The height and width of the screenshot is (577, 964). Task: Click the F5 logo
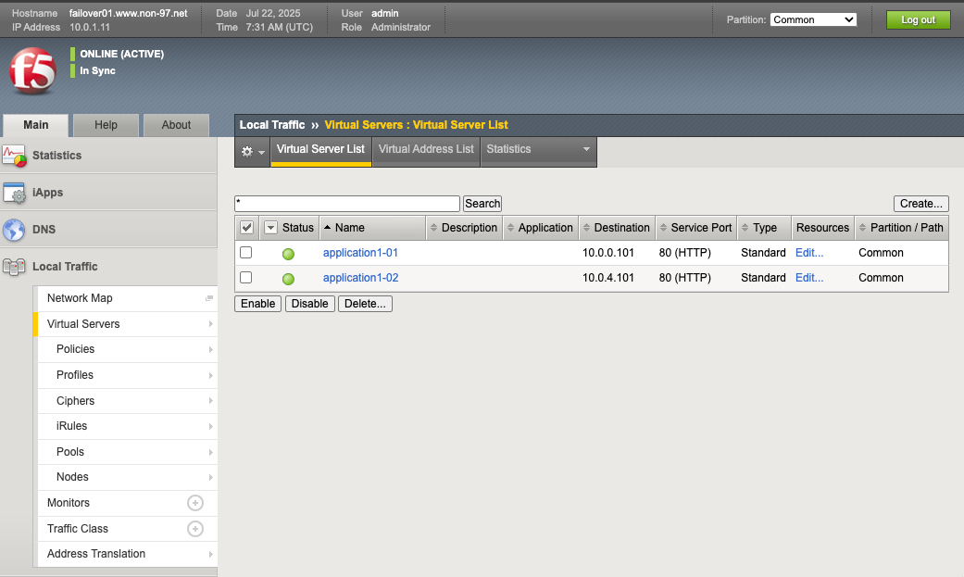(32, 70)
